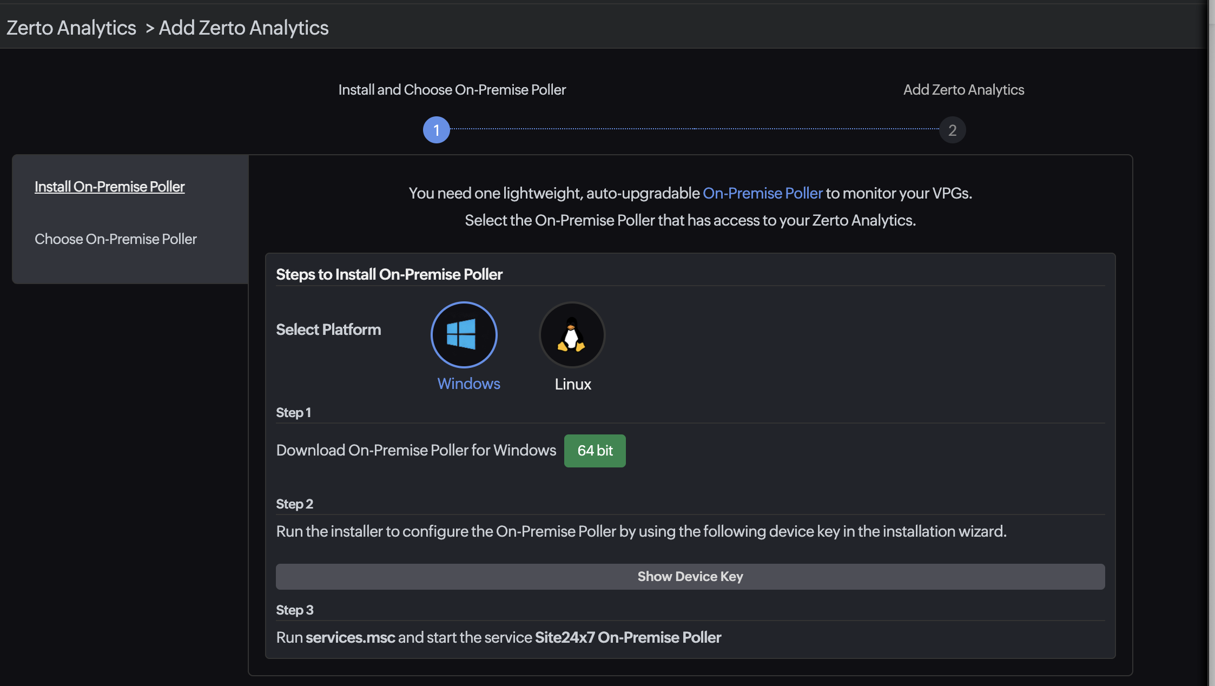Expand the Show Device Key section
The image size is (1215, 686).
click(x=689, y=576)
